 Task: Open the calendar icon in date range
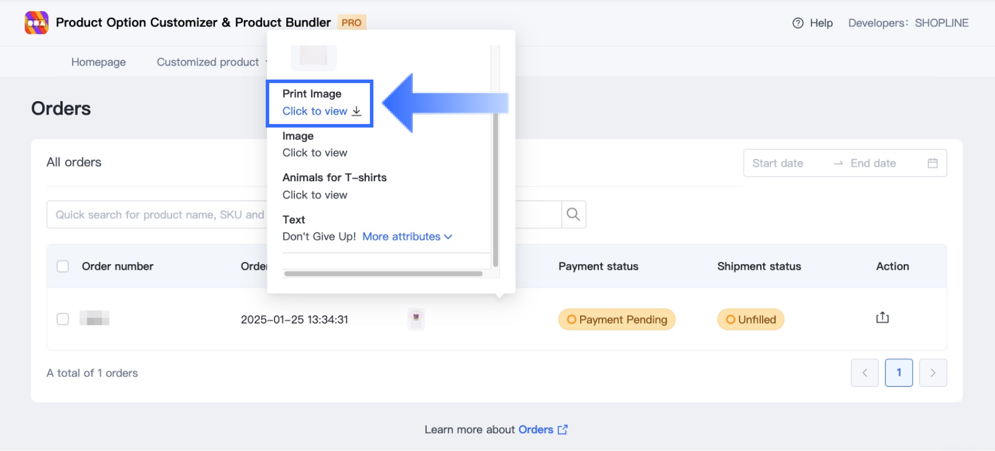click(932, 163)
